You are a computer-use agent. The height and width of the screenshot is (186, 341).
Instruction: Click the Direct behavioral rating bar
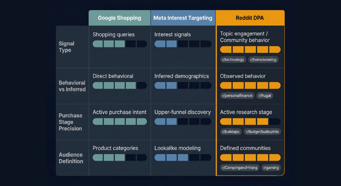[x=120, y=86]
